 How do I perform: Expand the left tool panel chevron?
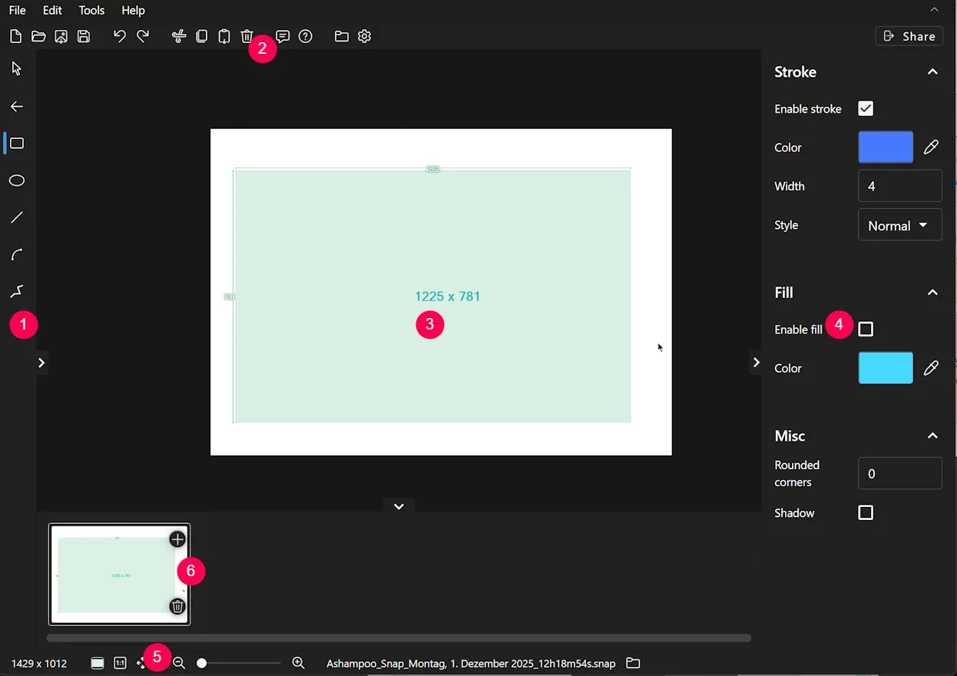tap(41, 363)
